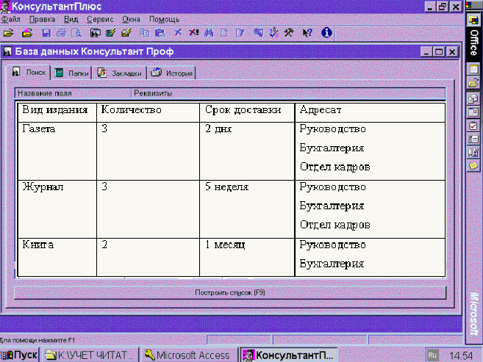Click the new document icon in Office bar
Image resolution: width=483 pixels, height=362 pixels.
click(473, 69)
